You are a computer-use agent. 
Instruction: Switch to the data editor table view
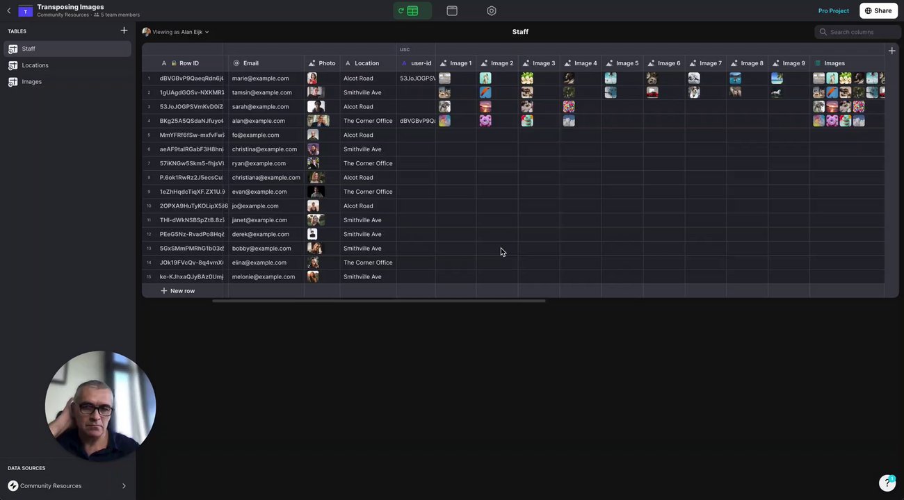pyautogui.click(x=412, y=10)
